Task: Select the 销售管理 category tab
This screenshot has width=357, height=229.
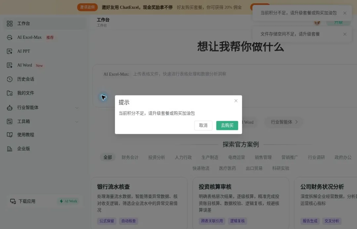Action: [x=263, y=157]
